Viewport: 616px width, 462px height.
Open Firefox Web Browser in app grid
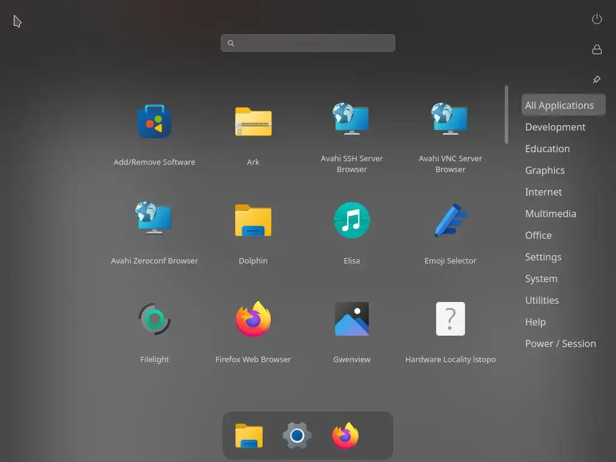pos(253,319)
